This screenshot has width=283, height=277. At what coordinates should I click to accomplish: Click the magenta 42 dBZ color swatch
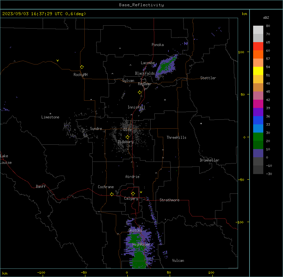click(258, 104)
